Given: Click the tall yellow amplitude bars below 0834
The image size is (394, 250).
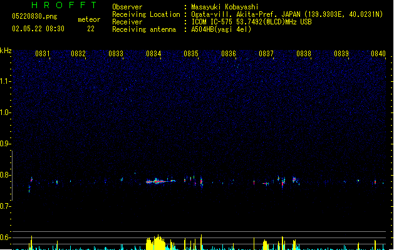Looking at the screenshot, I should click(x=156, y=242).
